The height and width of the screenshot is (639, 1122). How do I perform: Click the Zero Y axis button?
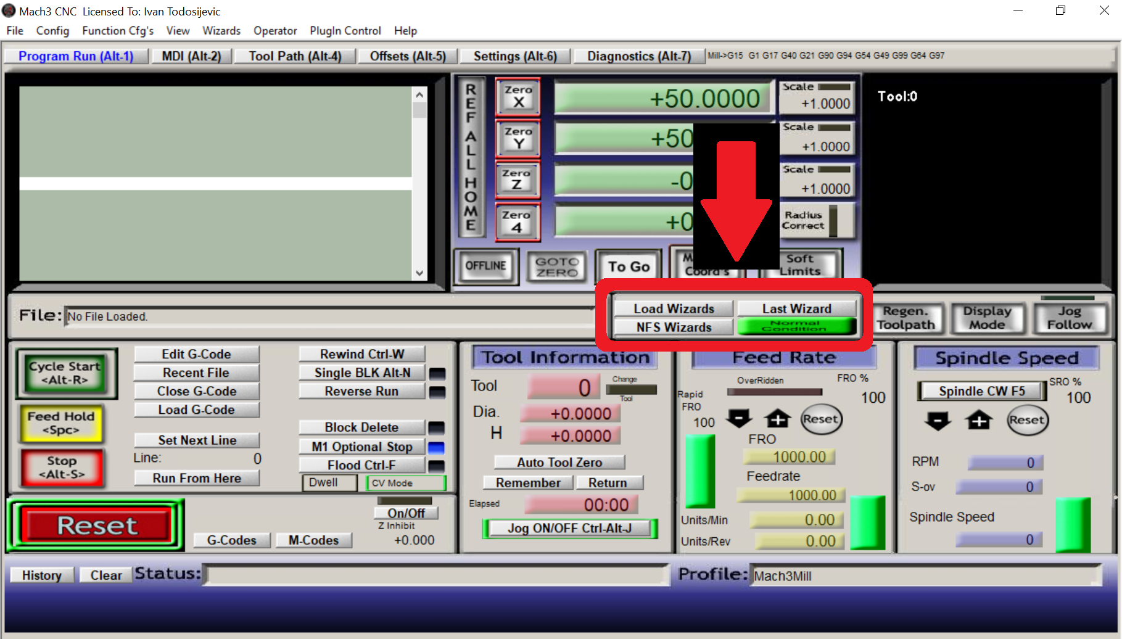pyautogui.click(x=518, y=138)
